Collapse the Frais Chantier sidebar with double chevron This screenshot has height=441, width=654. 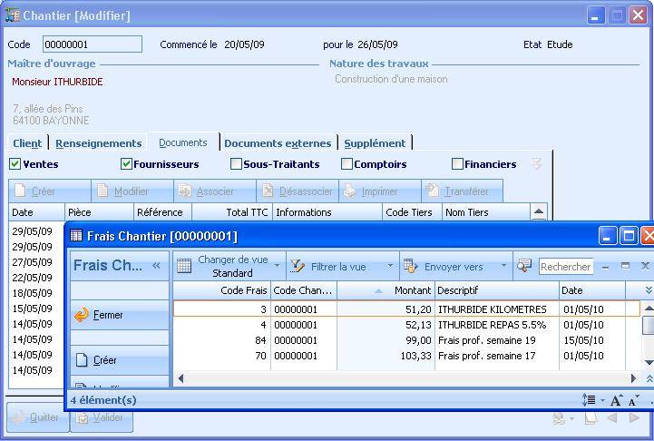(x=156, y=266)
